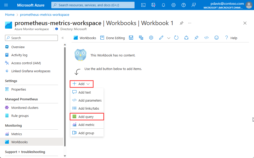The width and height of the screenshot is (254, 158).
Task: Click the Microsoft Azure logo text
Action: point(31,5)
